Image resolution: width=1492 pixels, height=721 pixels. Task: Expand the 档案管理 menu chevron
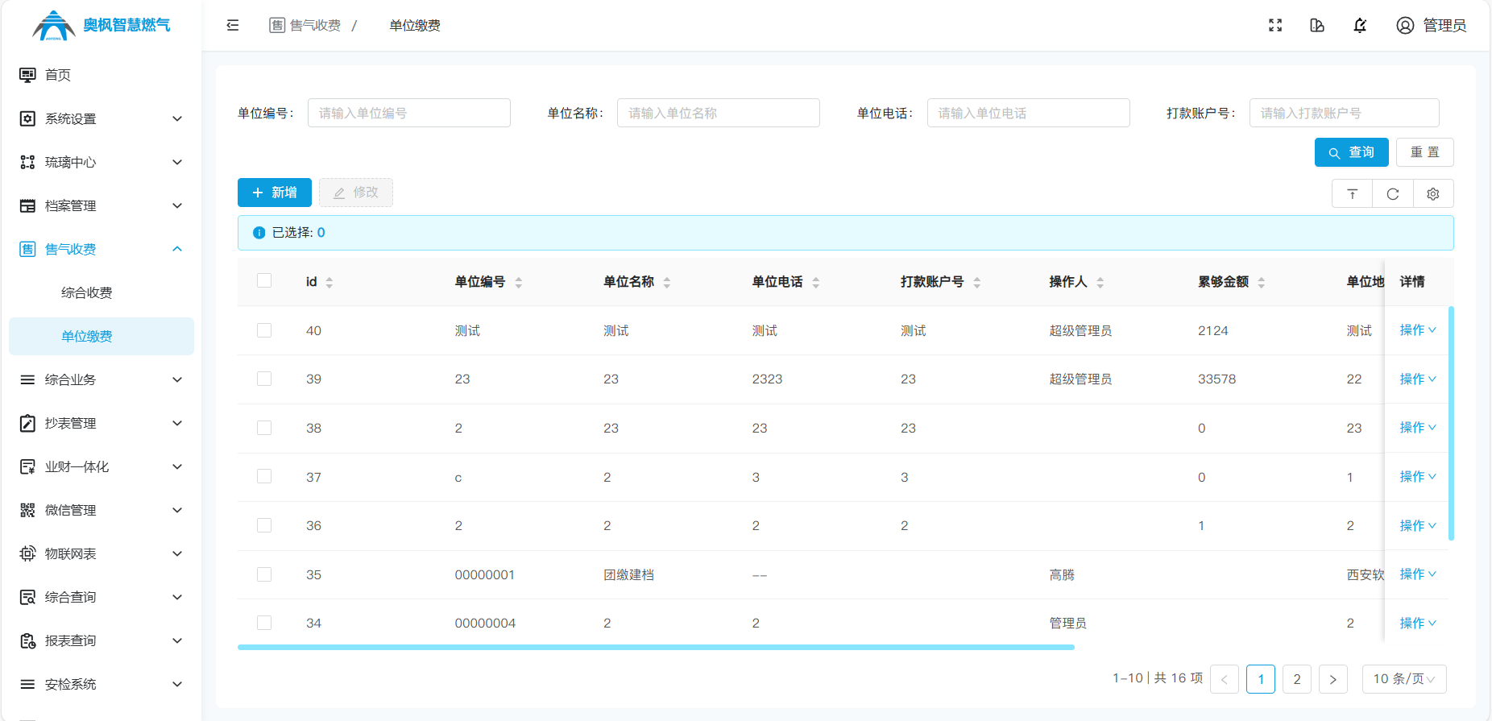click(x=177, y=205)
